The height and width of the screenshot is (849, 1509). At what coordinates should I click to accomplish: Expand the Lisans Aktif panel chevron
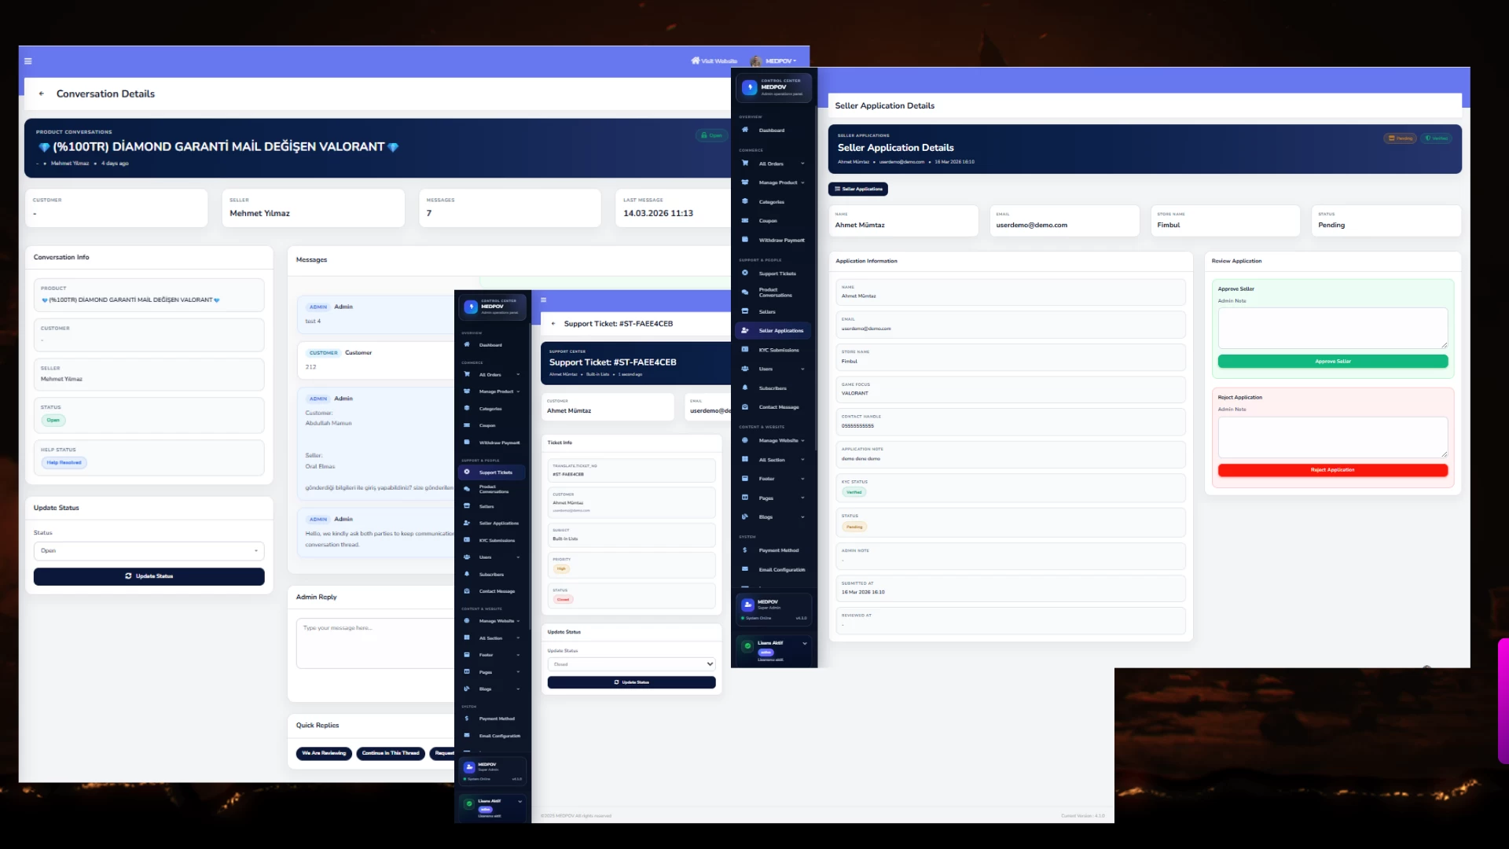click(805, 643)
